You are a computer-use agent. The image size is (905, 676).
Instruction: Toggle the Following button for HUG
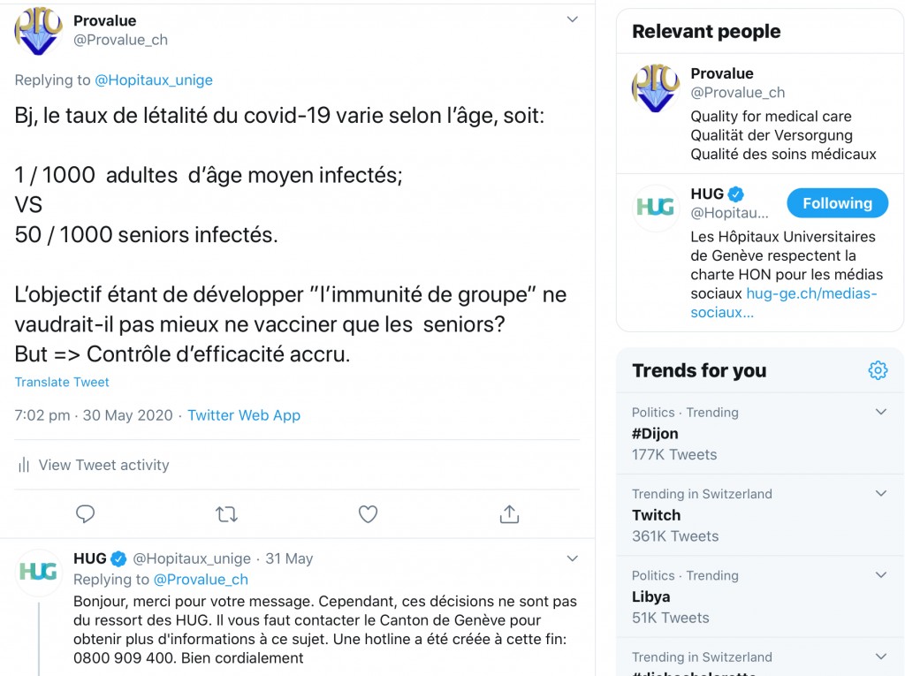coord(837,203)
